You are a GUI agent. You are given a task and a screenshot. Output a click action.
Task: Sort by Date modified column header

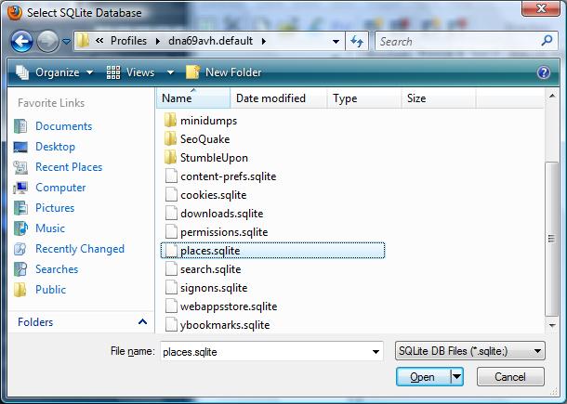click(278, 98)
